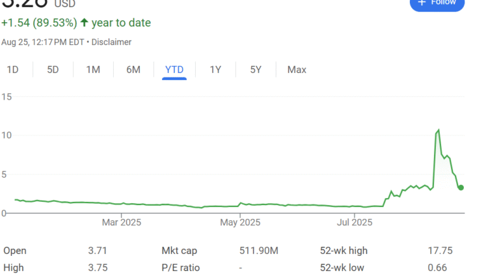Click the Jul 2025 axis label

click(x=355, y=223)
